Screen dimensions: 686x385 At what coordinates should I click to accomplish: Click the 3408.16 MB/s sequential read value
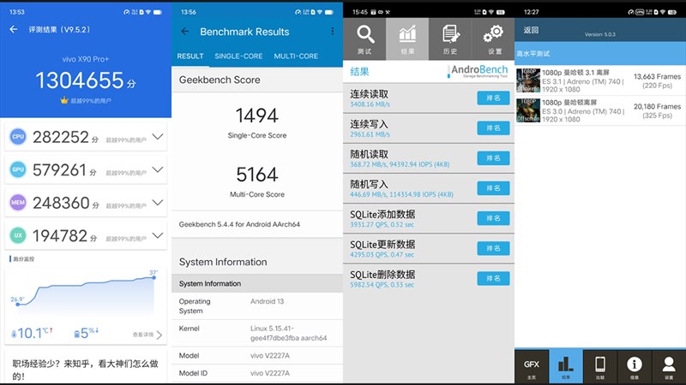pyautogui.click(x=370, y=104)
